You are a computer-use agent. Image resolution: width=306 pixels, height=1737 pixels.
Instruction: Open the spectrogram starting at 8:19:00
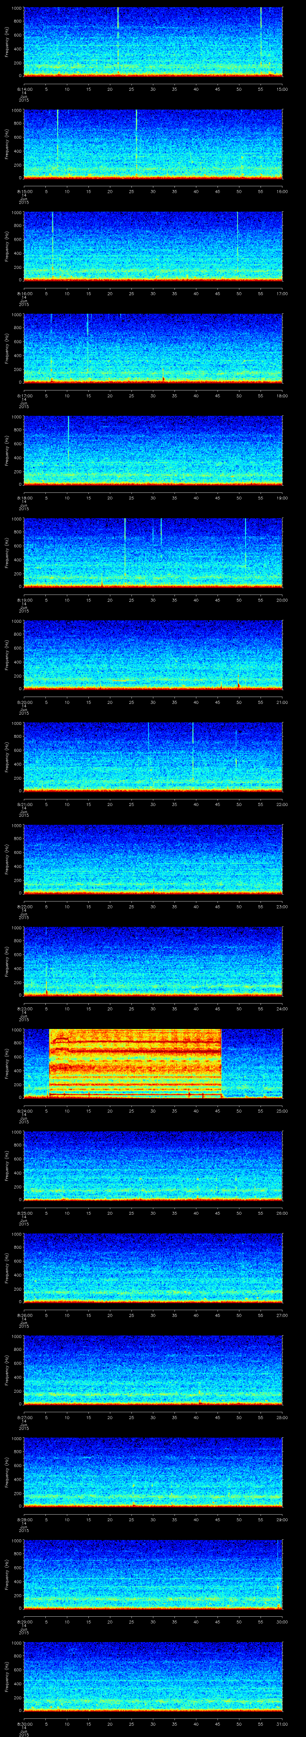click(x=153, y=552)
